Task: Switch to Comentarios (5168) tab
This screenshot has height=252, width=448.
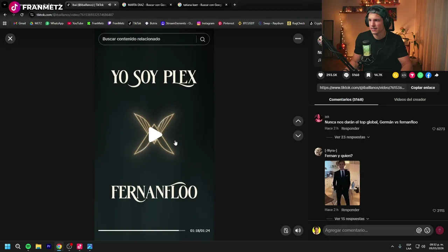Action: (x=346, y=99)
